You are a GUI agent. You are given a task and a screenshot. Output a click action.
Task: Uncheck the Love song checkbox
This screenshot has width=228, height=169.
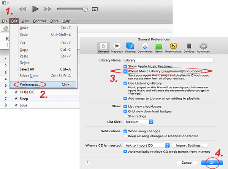click(16, 105)
